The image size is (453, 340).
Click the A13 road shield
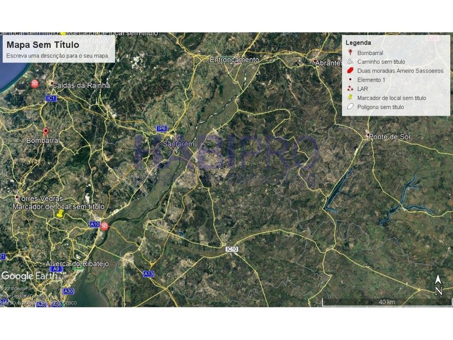coord(149,273)
